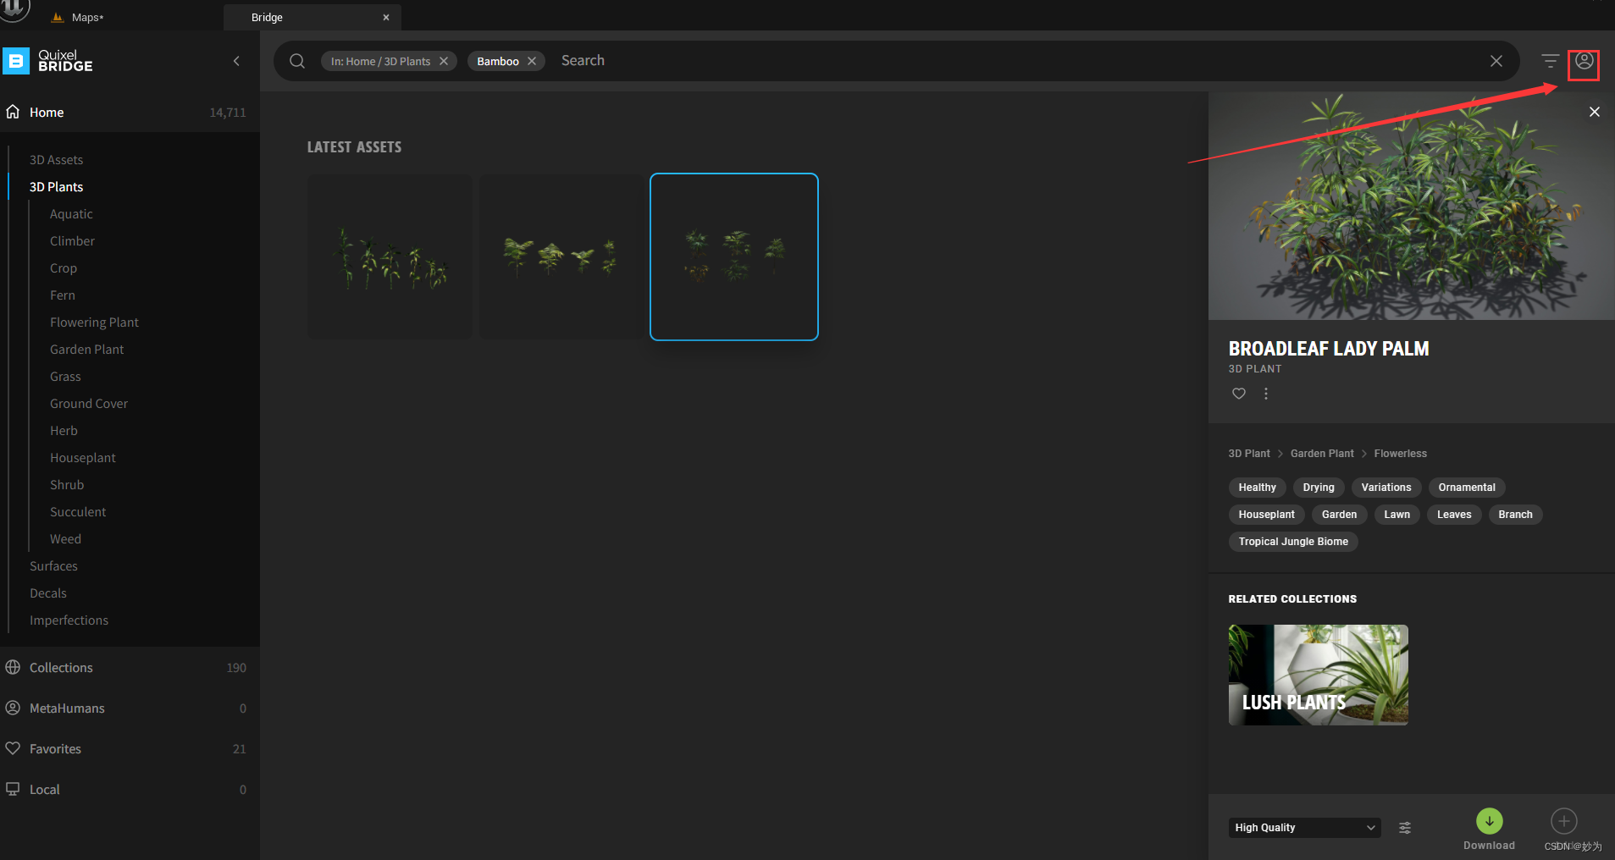
Task: Click the Garden Plant breadcrumb link
Action: coord(1322,454)
